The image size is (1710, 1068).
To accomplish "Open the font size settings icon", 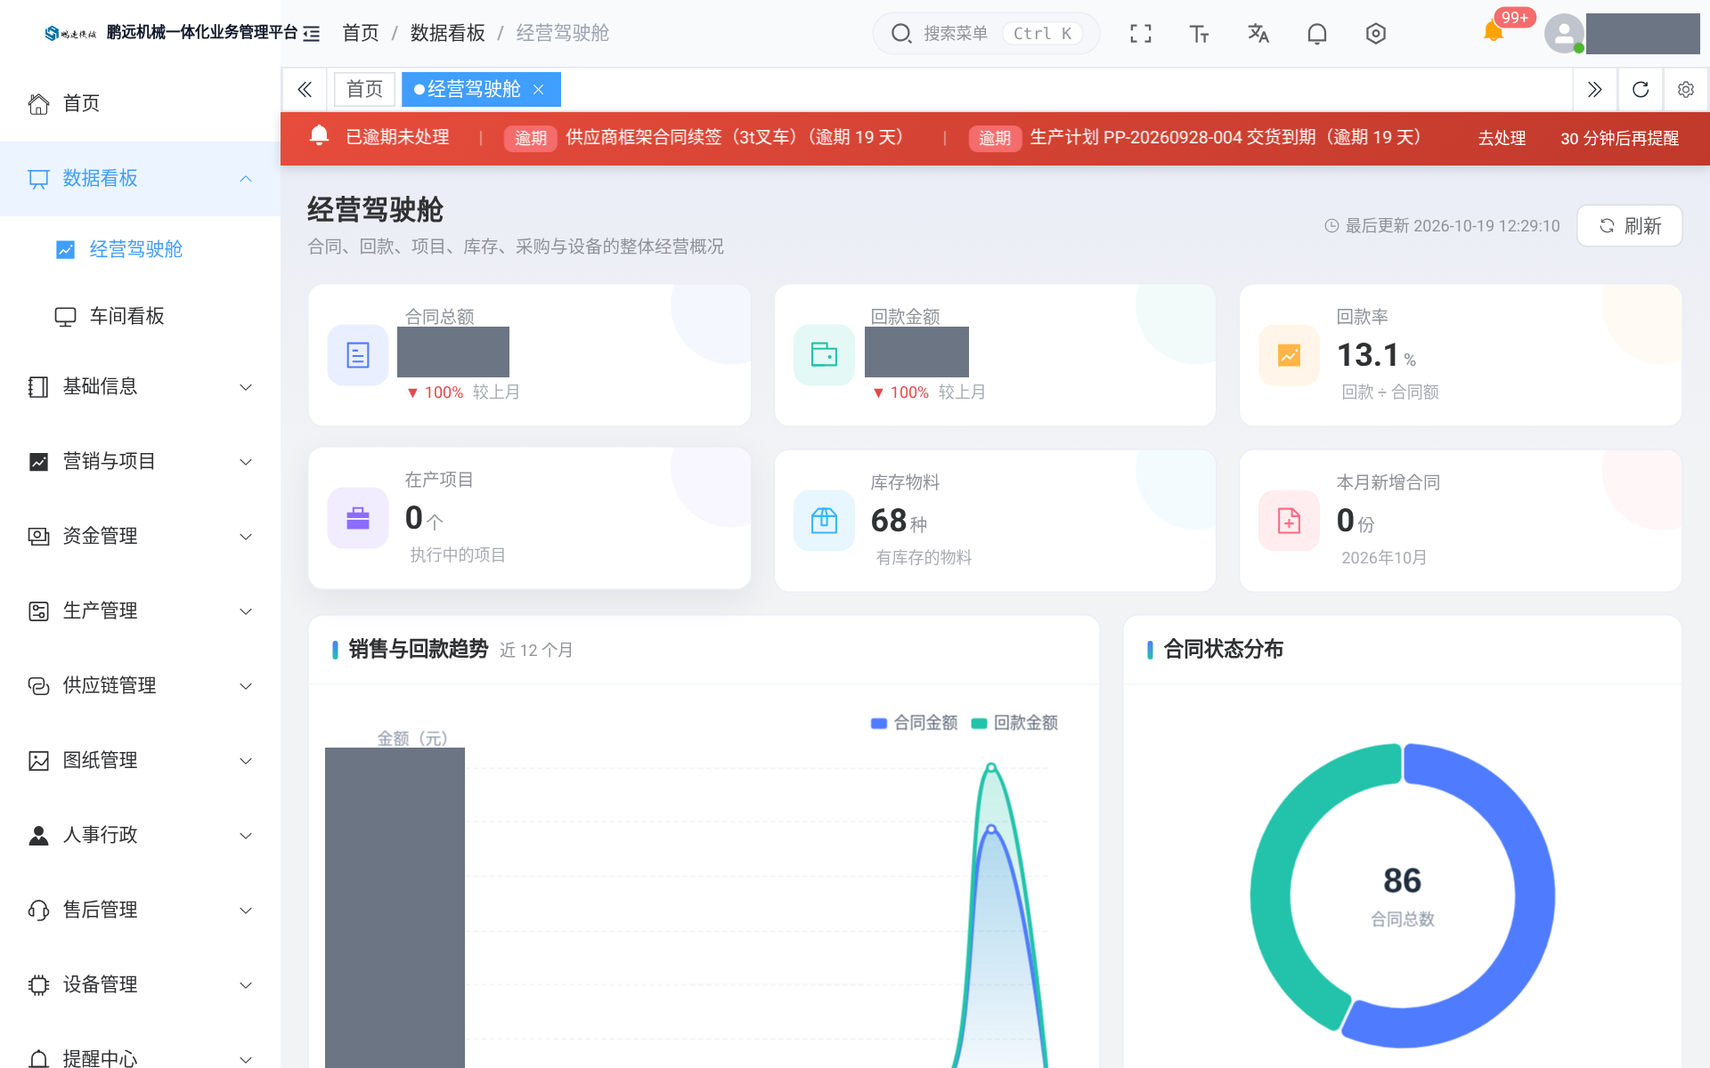I will tap(1200, 34).
